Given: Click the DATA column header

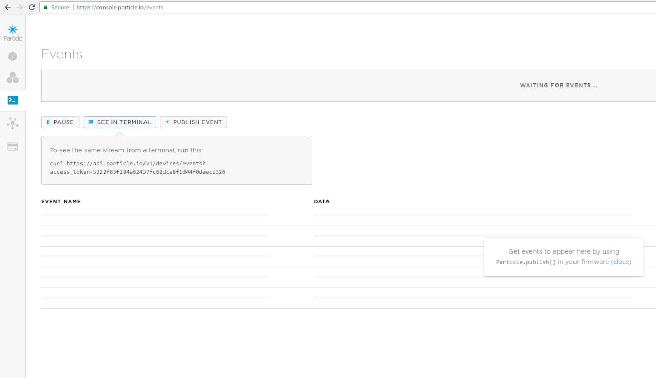Looking at the screenshot, I should pyautogui.click(x=322, y=202).
